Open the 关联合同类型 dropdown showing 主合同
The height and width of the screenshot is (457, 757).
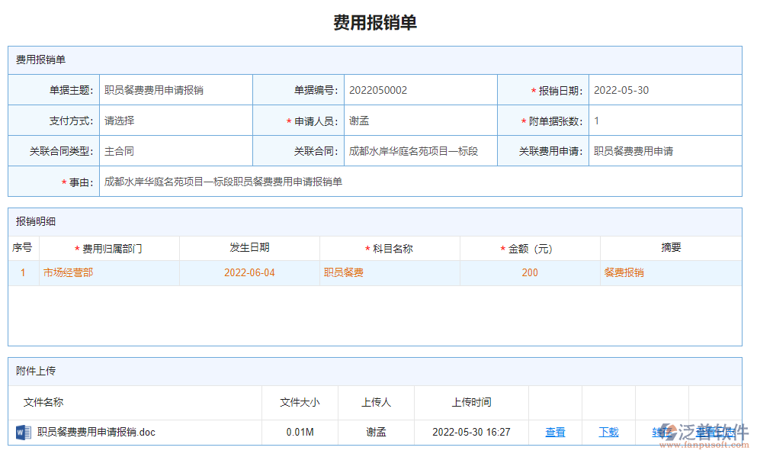click(175, 151)
